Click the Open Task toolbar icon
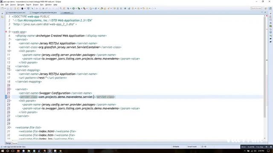Screen dimensions: 273x153 [105, 8]
